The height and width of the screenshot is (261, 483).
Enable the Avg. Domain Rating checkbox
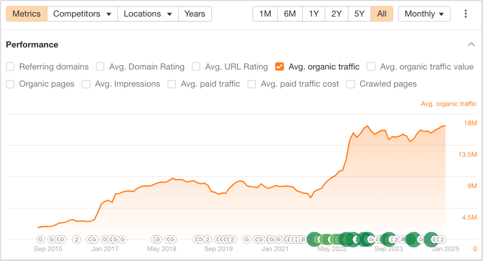click(100, 67)
